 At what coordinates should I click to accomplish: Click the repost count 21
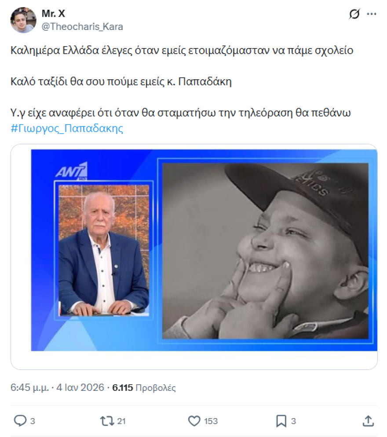121,421
